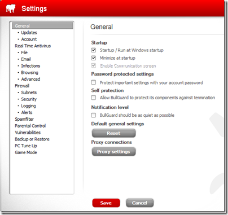This screenshot has width=228, height=215.
Task: Select PC Tune Up settings
Action: pos(26,146)
